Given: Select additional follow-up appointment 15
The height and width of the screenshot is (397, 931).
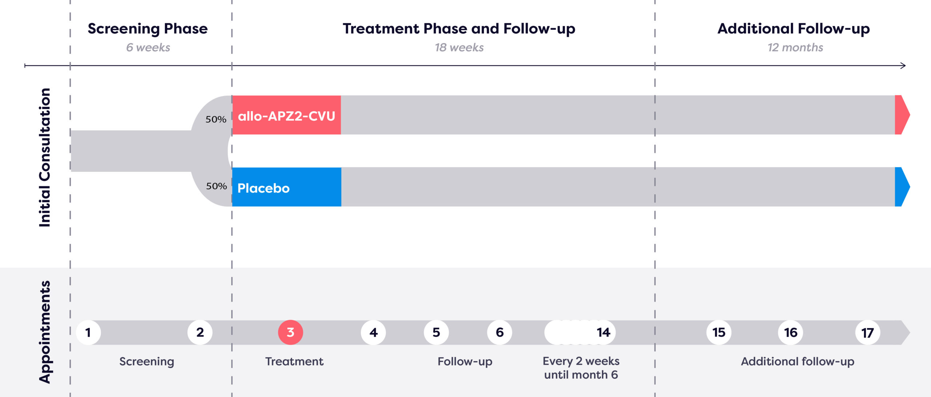Looking at the screenshot, I should pyautogui.click(x=719, y=332).
